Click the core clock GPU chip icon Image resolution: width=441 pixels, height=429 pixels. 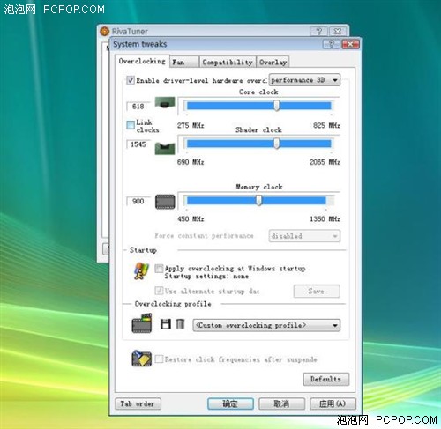tap(165, 102)
